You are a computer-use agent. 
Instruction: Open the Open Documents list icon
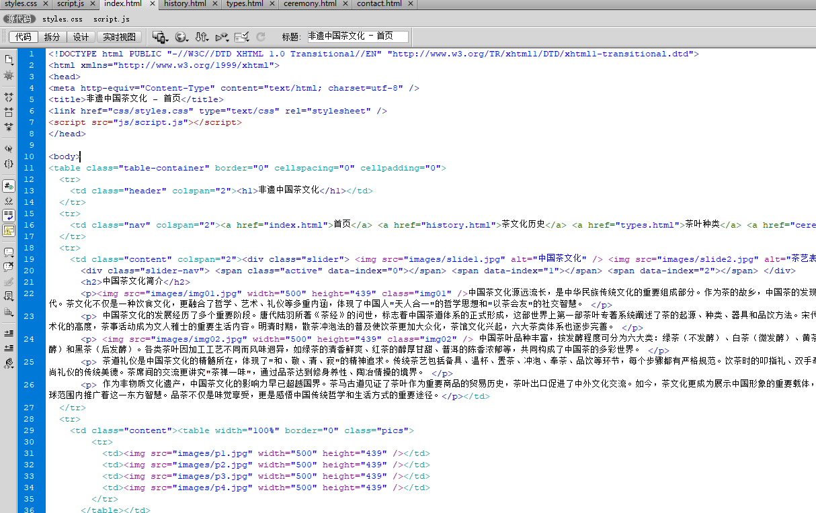(9, 60)
